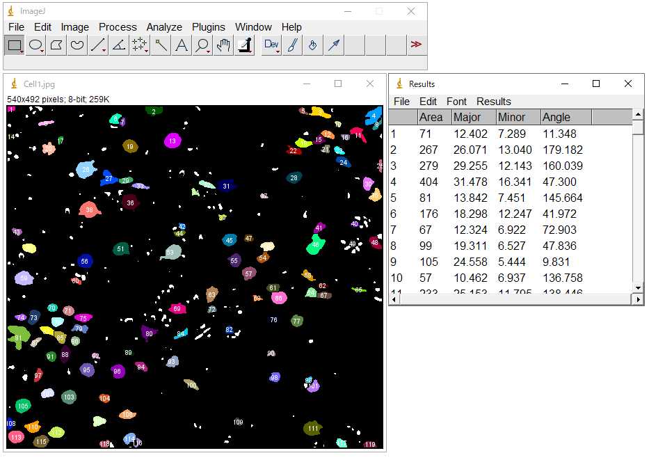Open the Analyze menu

(164, 27)
